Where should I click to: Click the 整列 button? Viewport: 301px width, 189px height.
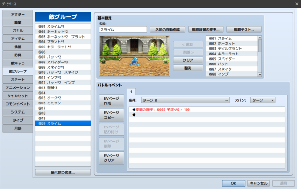tap(188, 68)
